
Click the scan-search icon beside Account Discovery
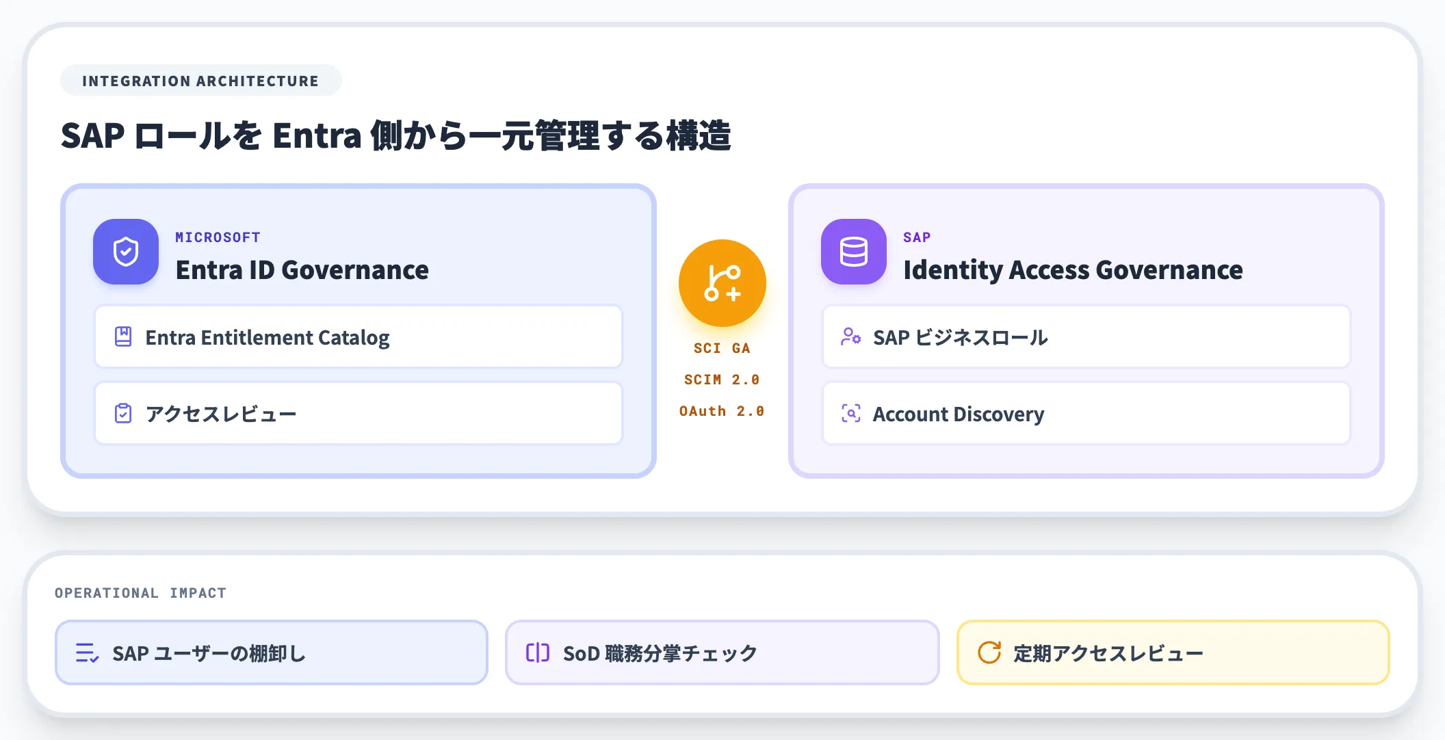[851, 413]
